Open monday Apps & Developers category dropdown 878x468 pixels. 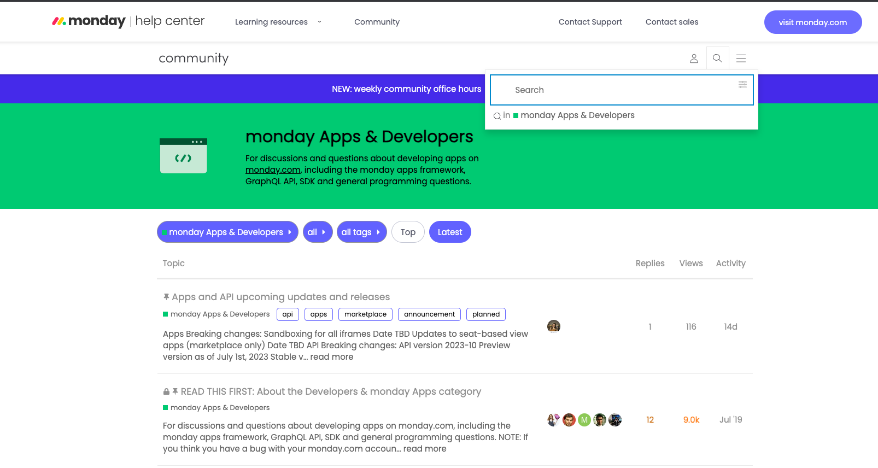pos(227,232)
